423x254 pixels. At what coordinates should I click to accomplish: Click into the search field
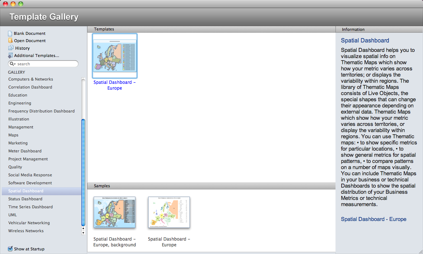pyautogui.click(x=43, y=64)
